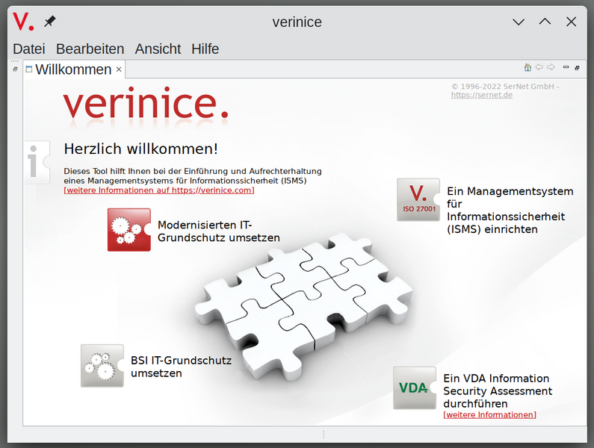Open the Bearbeiten menu
This screenshot has height=448, width=594.
point(90,49)
